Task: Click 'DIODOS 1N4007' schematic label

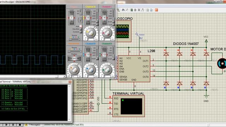Action: coord(186,44)
